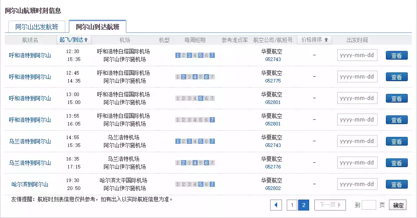Focus the date field for the 13:55 flight
The image size is (417, 218).
[x=357, y=120]
